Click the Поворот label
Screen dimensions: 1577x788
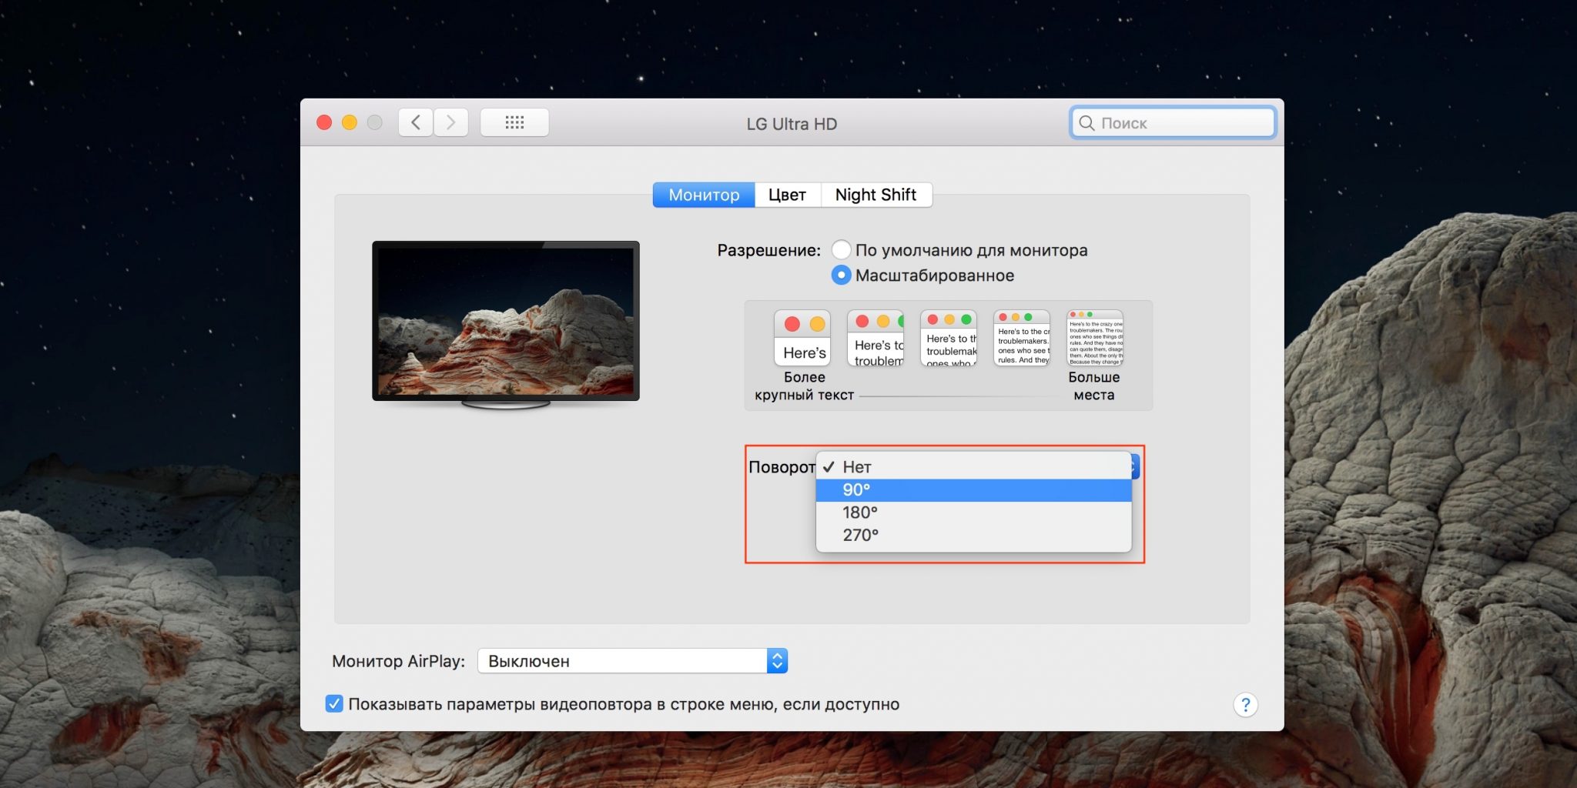[782, 467]
